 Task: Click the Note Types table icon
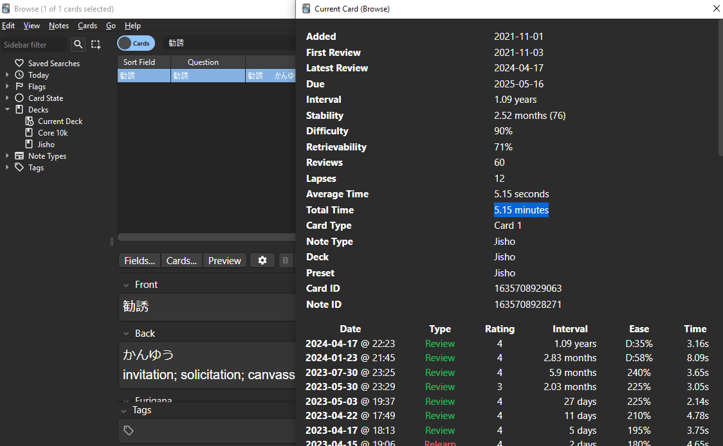coord(19,156)
